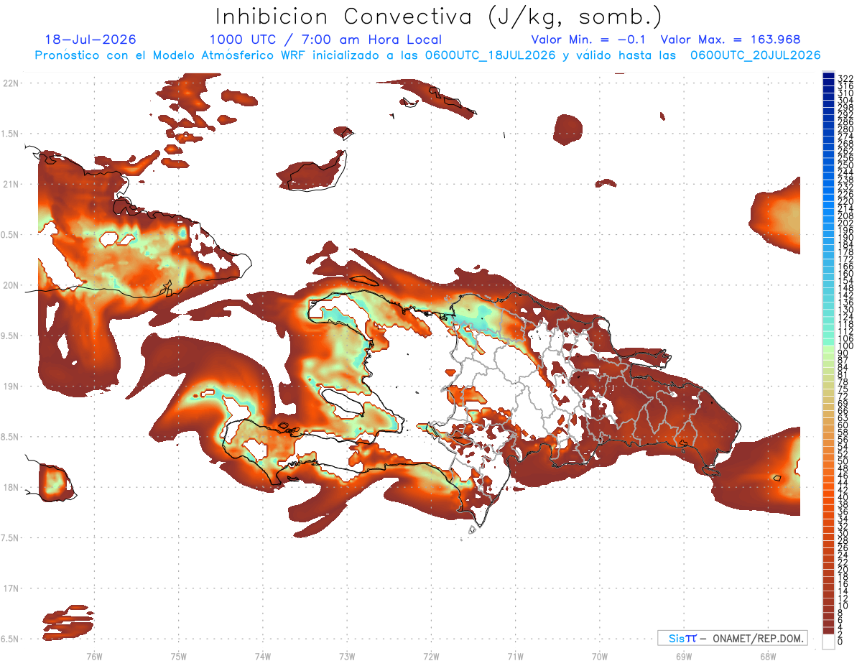Click the '75W' longitude label
The height and width of the screenshot is (666, 862).
[x=179, y=656]
